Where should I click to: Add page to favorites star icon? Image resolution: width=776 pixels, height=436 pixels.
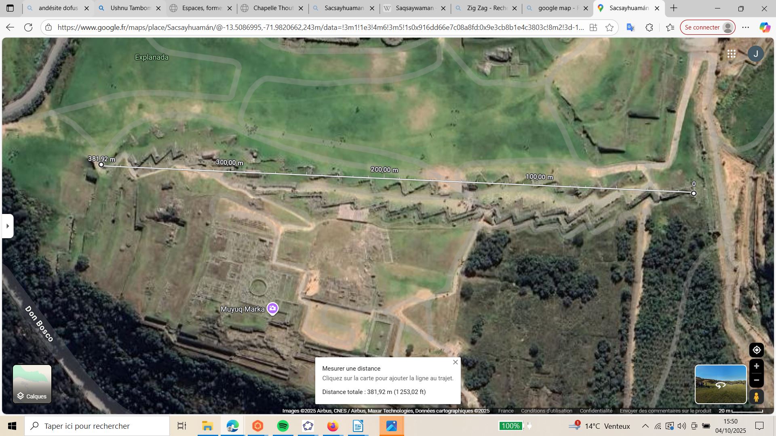609,27
